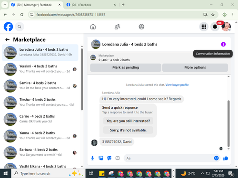The image size is (238, 178).
Task: Send a thumbs up like
Action: [x=226, y=158]
